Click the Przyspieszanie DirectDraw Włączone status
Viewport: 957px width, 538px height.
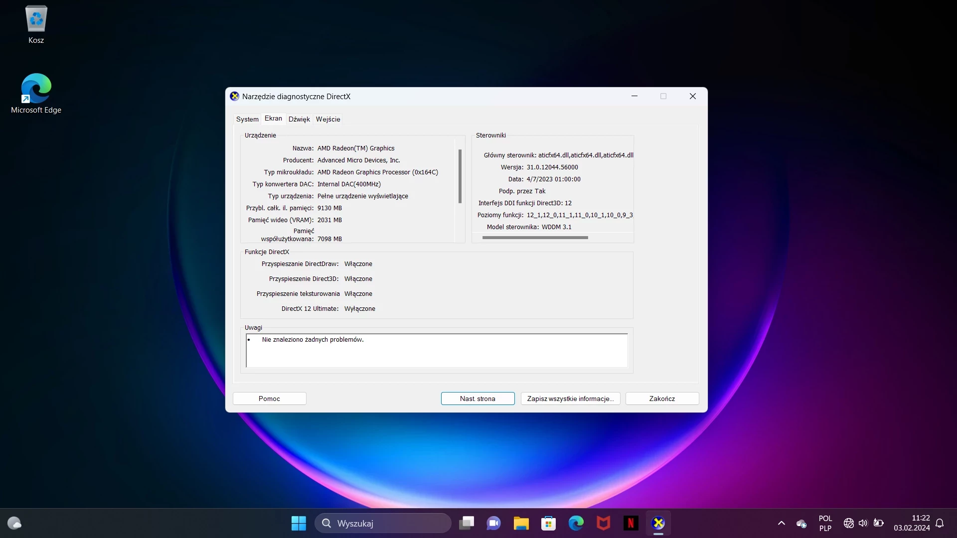click(358, 264)
